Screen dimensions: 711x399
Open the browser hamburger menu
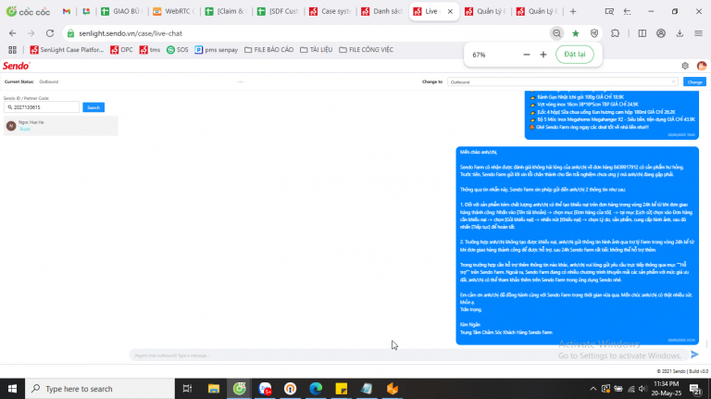698,33
